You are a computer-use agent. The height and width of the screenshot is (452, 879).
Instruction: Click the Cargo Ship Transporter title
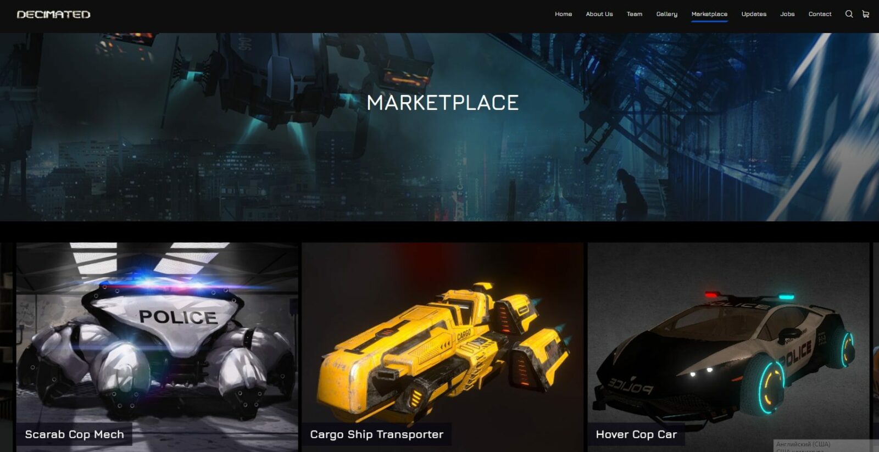point(377,434)
